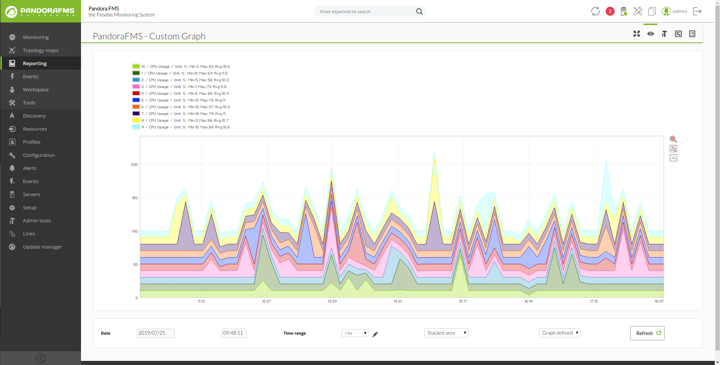Select the eye view graph tab
The height and width of the screenshot is (365, 720).
pos(651,34)
